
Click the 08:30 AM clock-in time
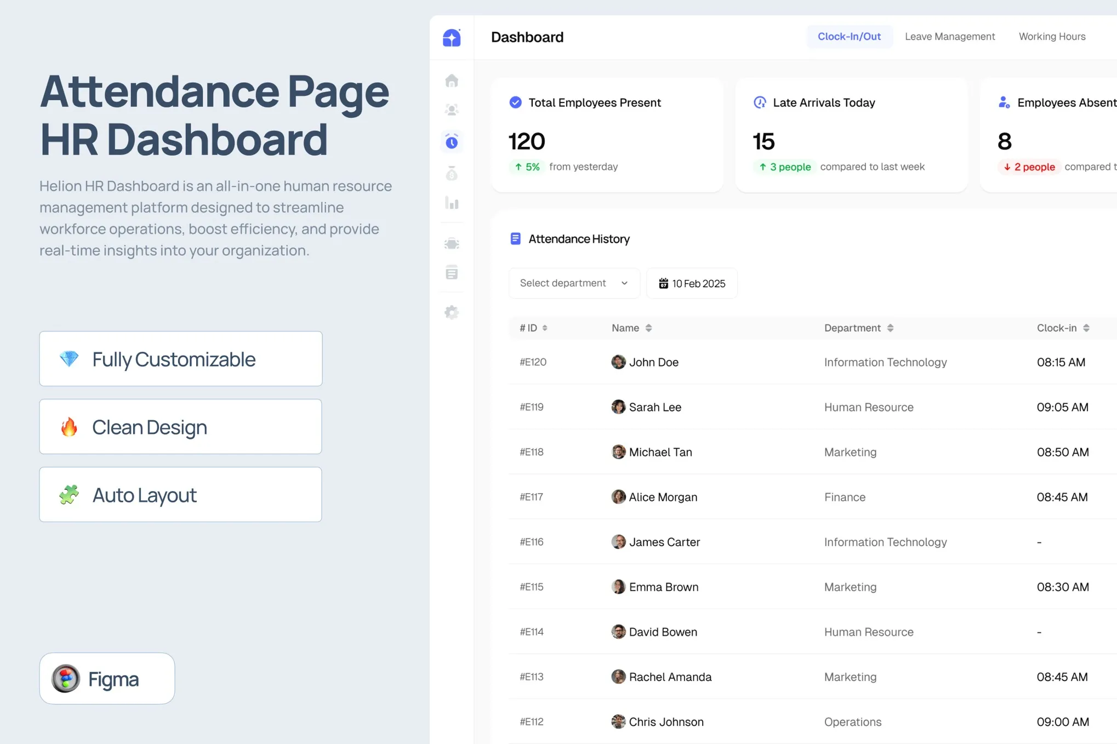[1063, 587]
